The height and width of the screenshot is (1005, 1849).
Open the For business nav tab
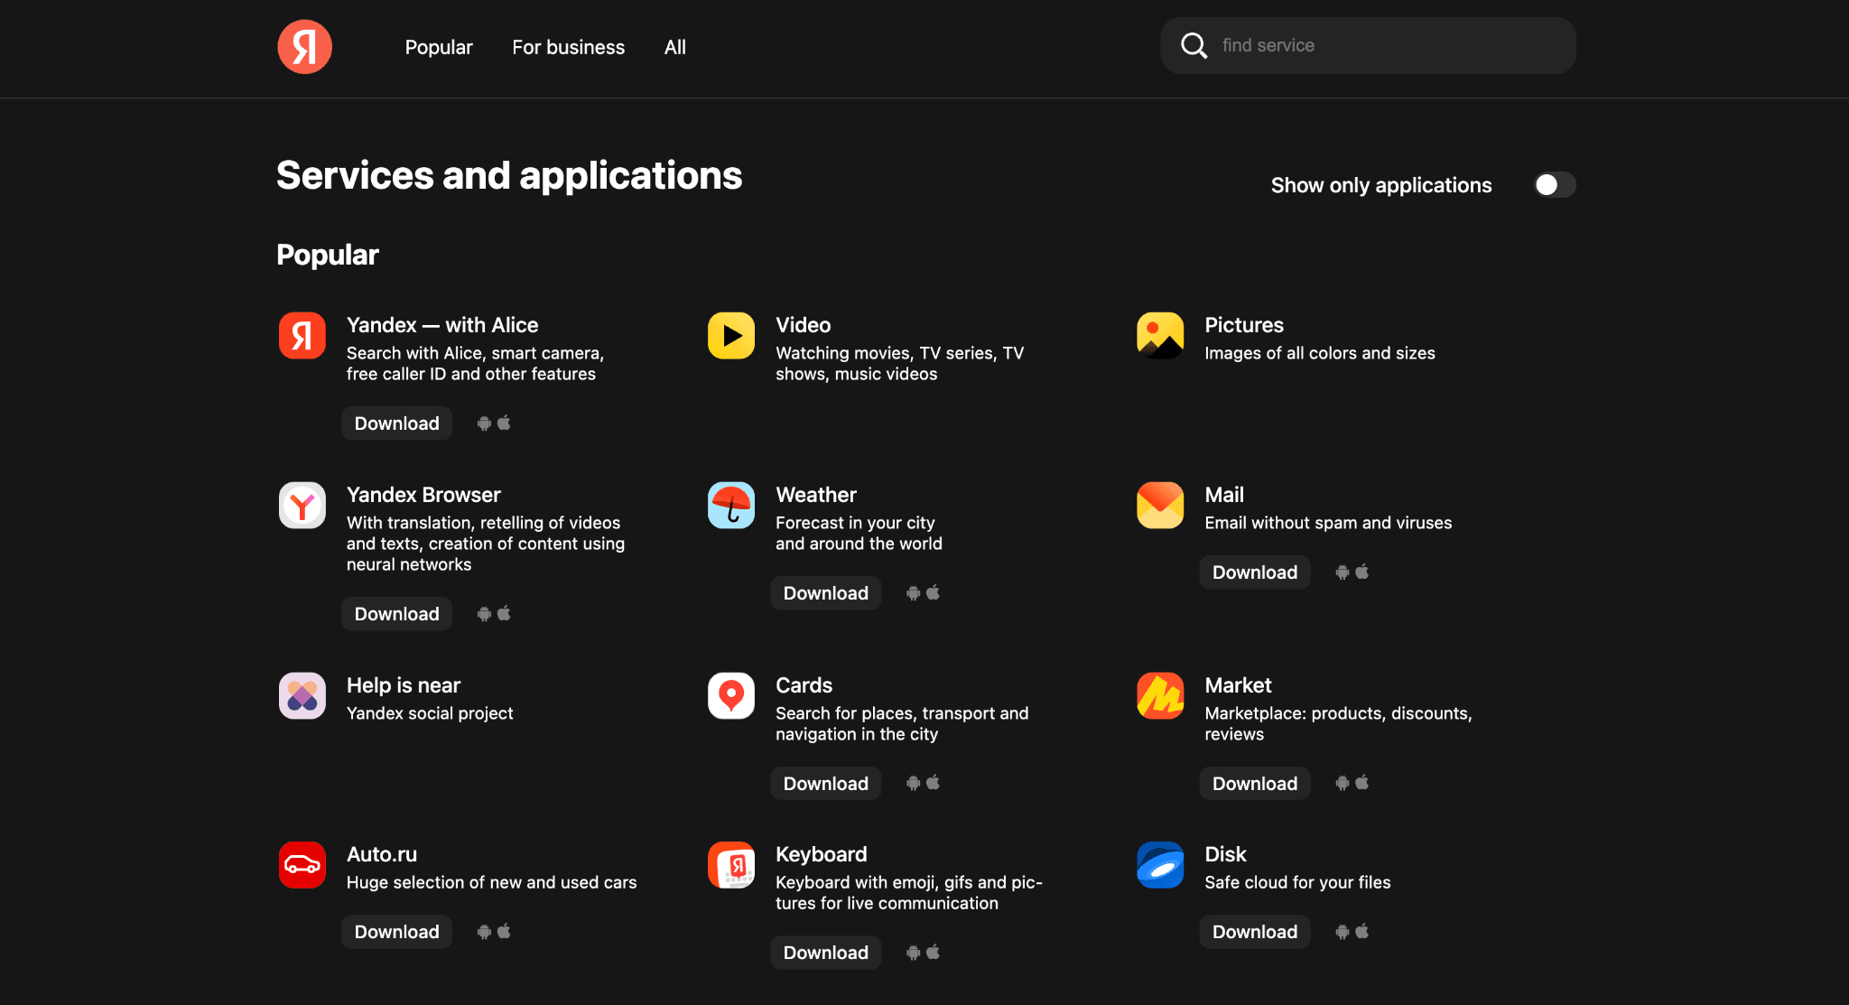(568, 47)
